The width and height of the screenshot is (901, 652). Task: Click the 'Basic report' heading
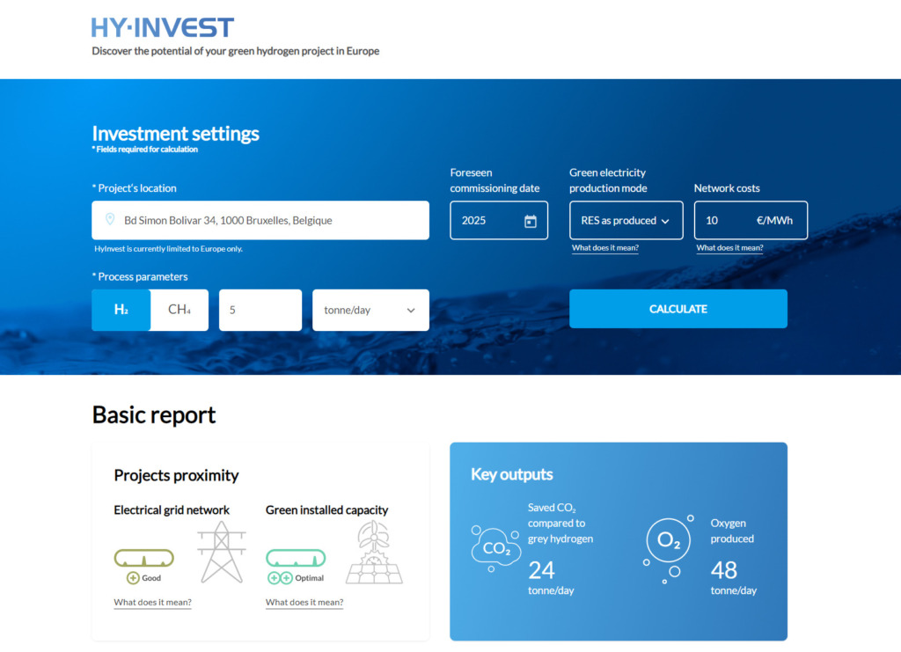(x=153, y=414)
